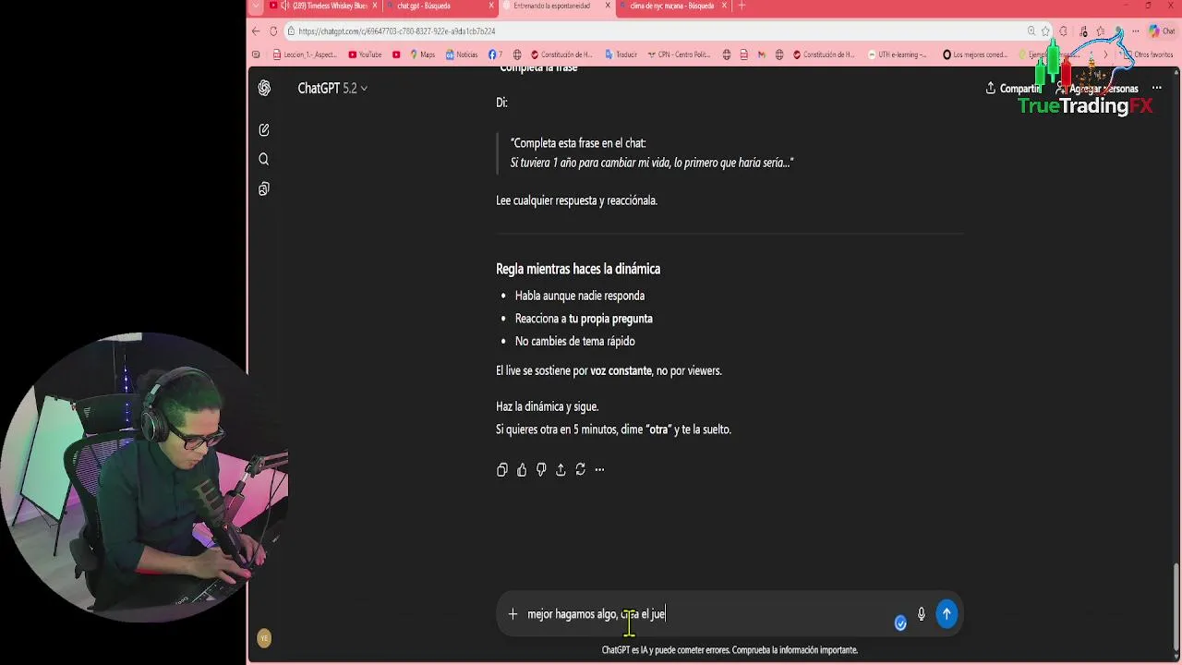Switch to clima de nyc mañana tab
Screen dimensions: 1182x665
(672, 6)
